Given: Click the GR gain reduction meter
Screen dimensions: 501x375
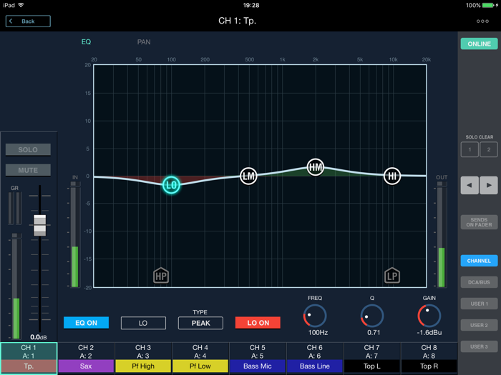Looking at the screenshot, I should [15, 208].
